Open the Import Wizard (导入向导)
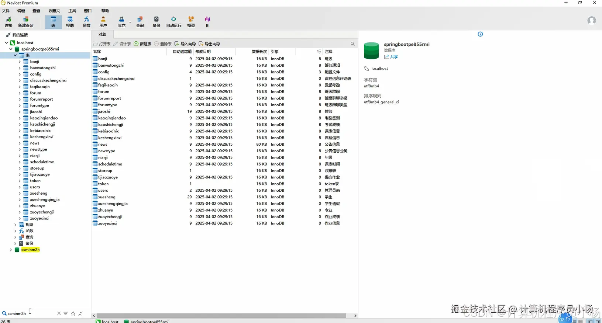 coord(185,44)
